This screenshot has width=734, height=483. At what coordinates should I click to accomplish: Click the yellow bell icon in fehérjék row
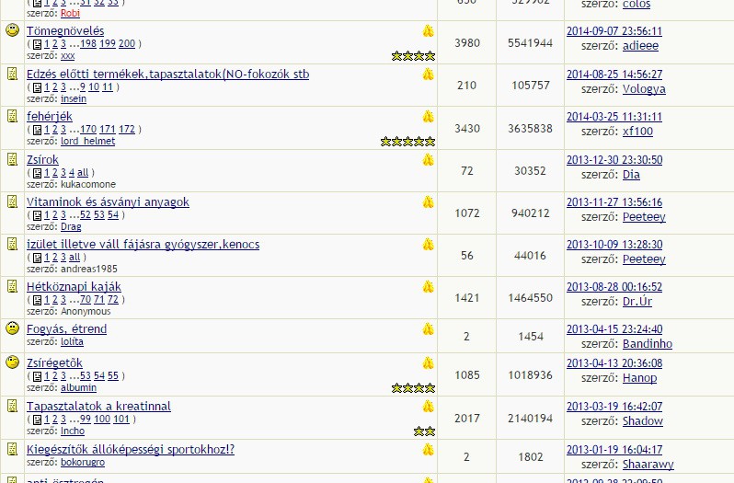click(429, 117)
